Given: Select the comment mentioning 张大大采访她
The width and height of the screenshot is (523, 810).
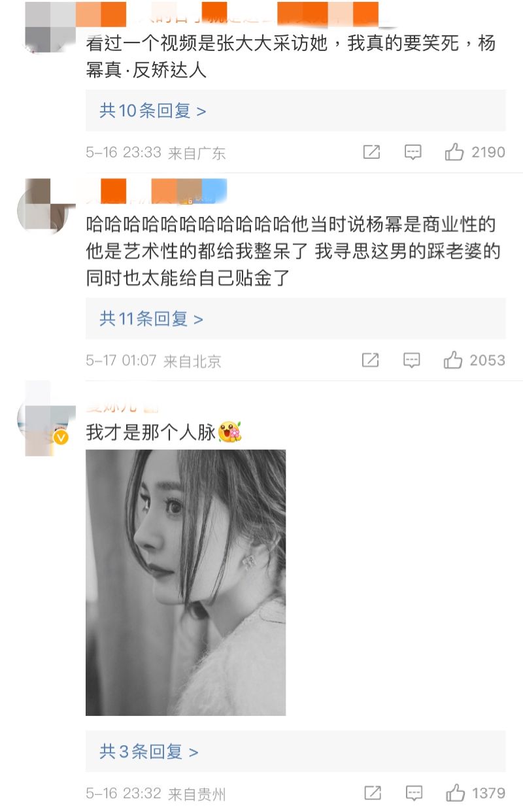Looking at the screenshot, I should [291, 57].
